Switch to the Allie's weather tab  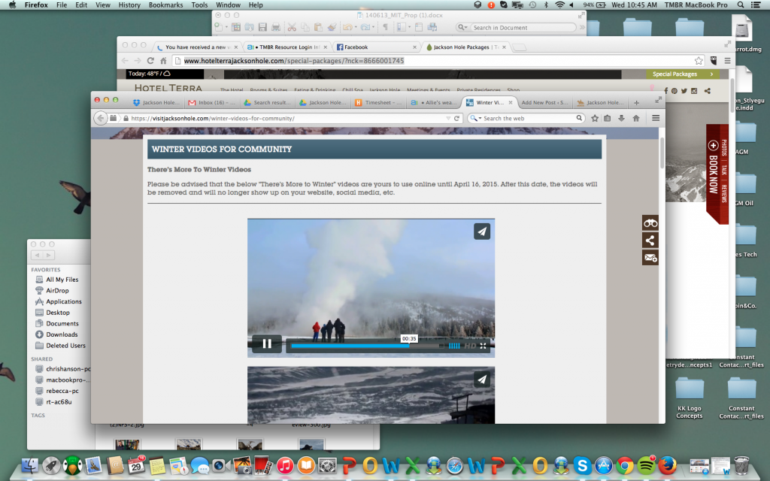click(434, 102)
